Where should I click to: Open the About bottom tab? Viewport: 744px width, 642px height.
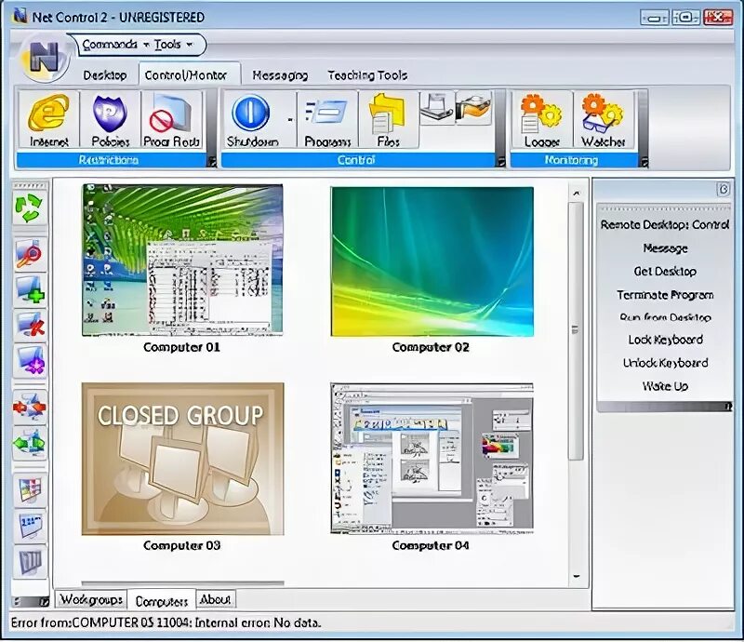click(215, 599)
